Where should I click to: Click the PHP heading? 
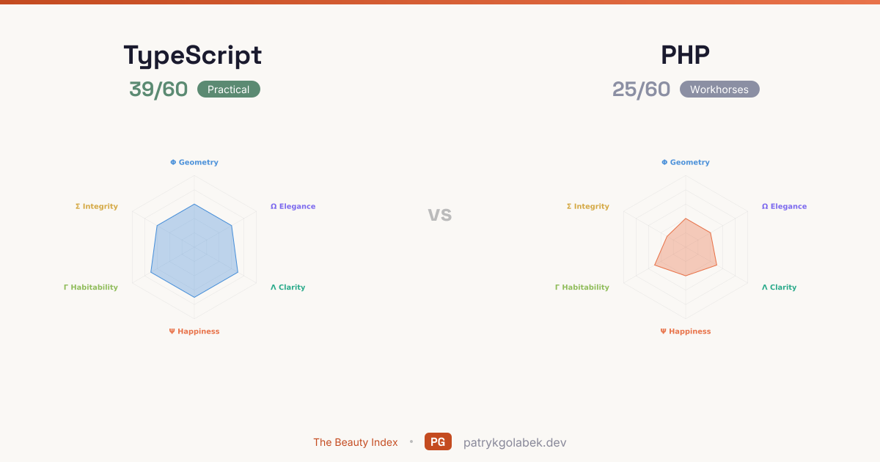pyautogui.click(x=685, y=56)
